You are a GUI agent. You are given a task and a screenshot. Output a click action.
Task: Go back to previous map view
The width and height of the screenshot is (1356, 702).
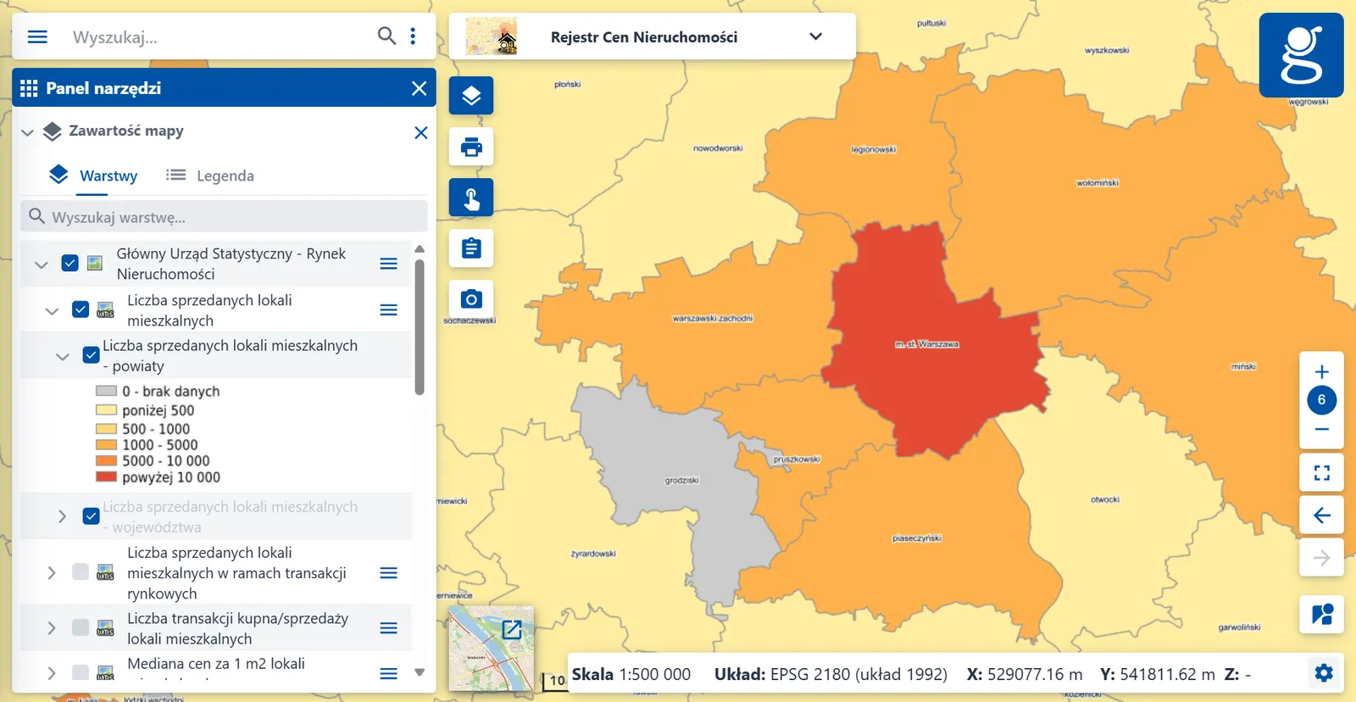(x=1321, y=515)
